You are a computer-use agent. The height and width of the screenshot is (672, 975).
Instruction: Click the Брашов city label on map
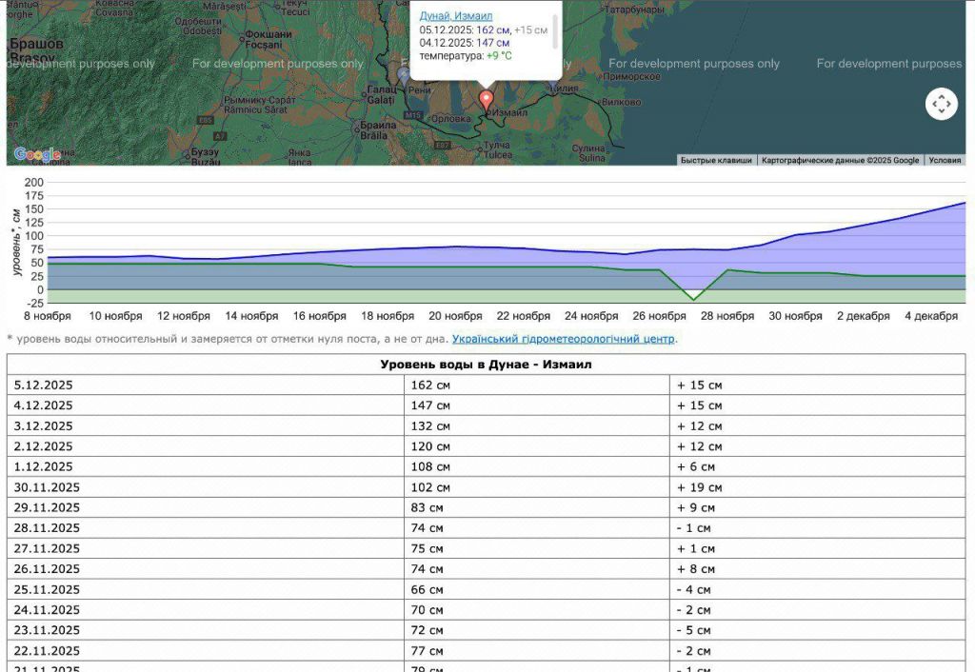[36, 45]
